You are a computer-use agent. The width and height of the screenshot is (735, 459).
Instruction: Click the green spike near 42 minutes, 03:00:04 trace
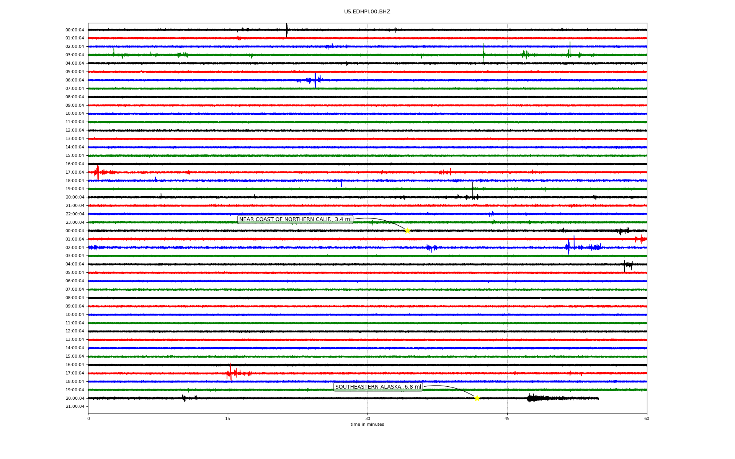483,54
